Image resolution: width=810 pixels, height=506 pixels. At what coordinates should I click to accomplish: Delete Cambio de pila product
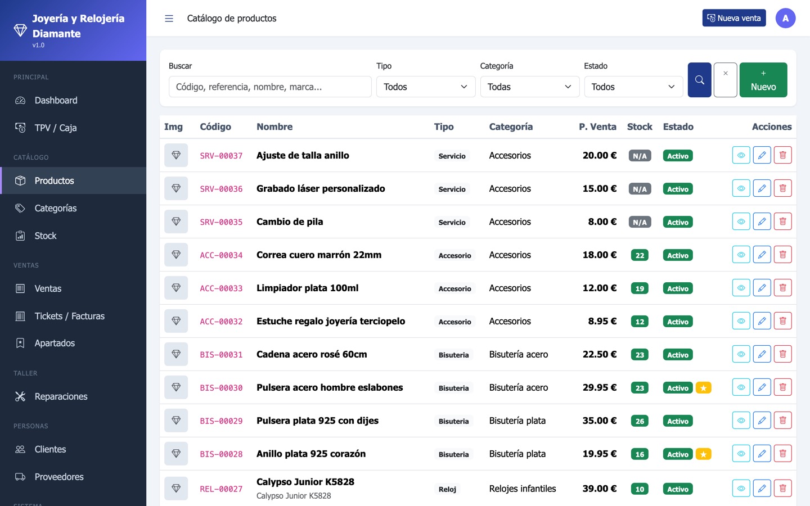click(782, 222)
